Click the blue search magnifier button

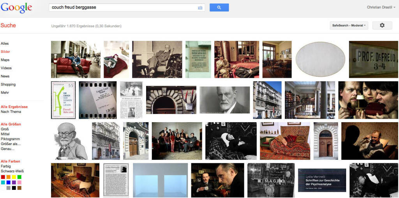[x=219, y=7]
